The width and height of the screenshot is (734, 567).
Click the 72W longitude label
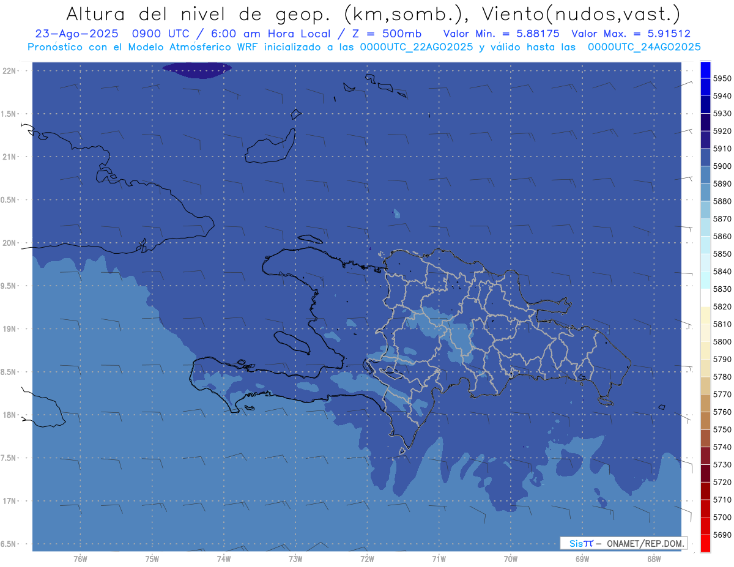[x=367, y=558]
